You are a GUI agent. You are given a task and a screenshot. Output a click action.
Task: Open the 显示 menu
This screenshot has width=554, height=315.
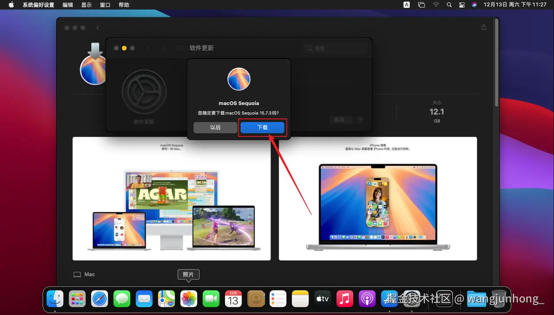[x=87, y=5]
